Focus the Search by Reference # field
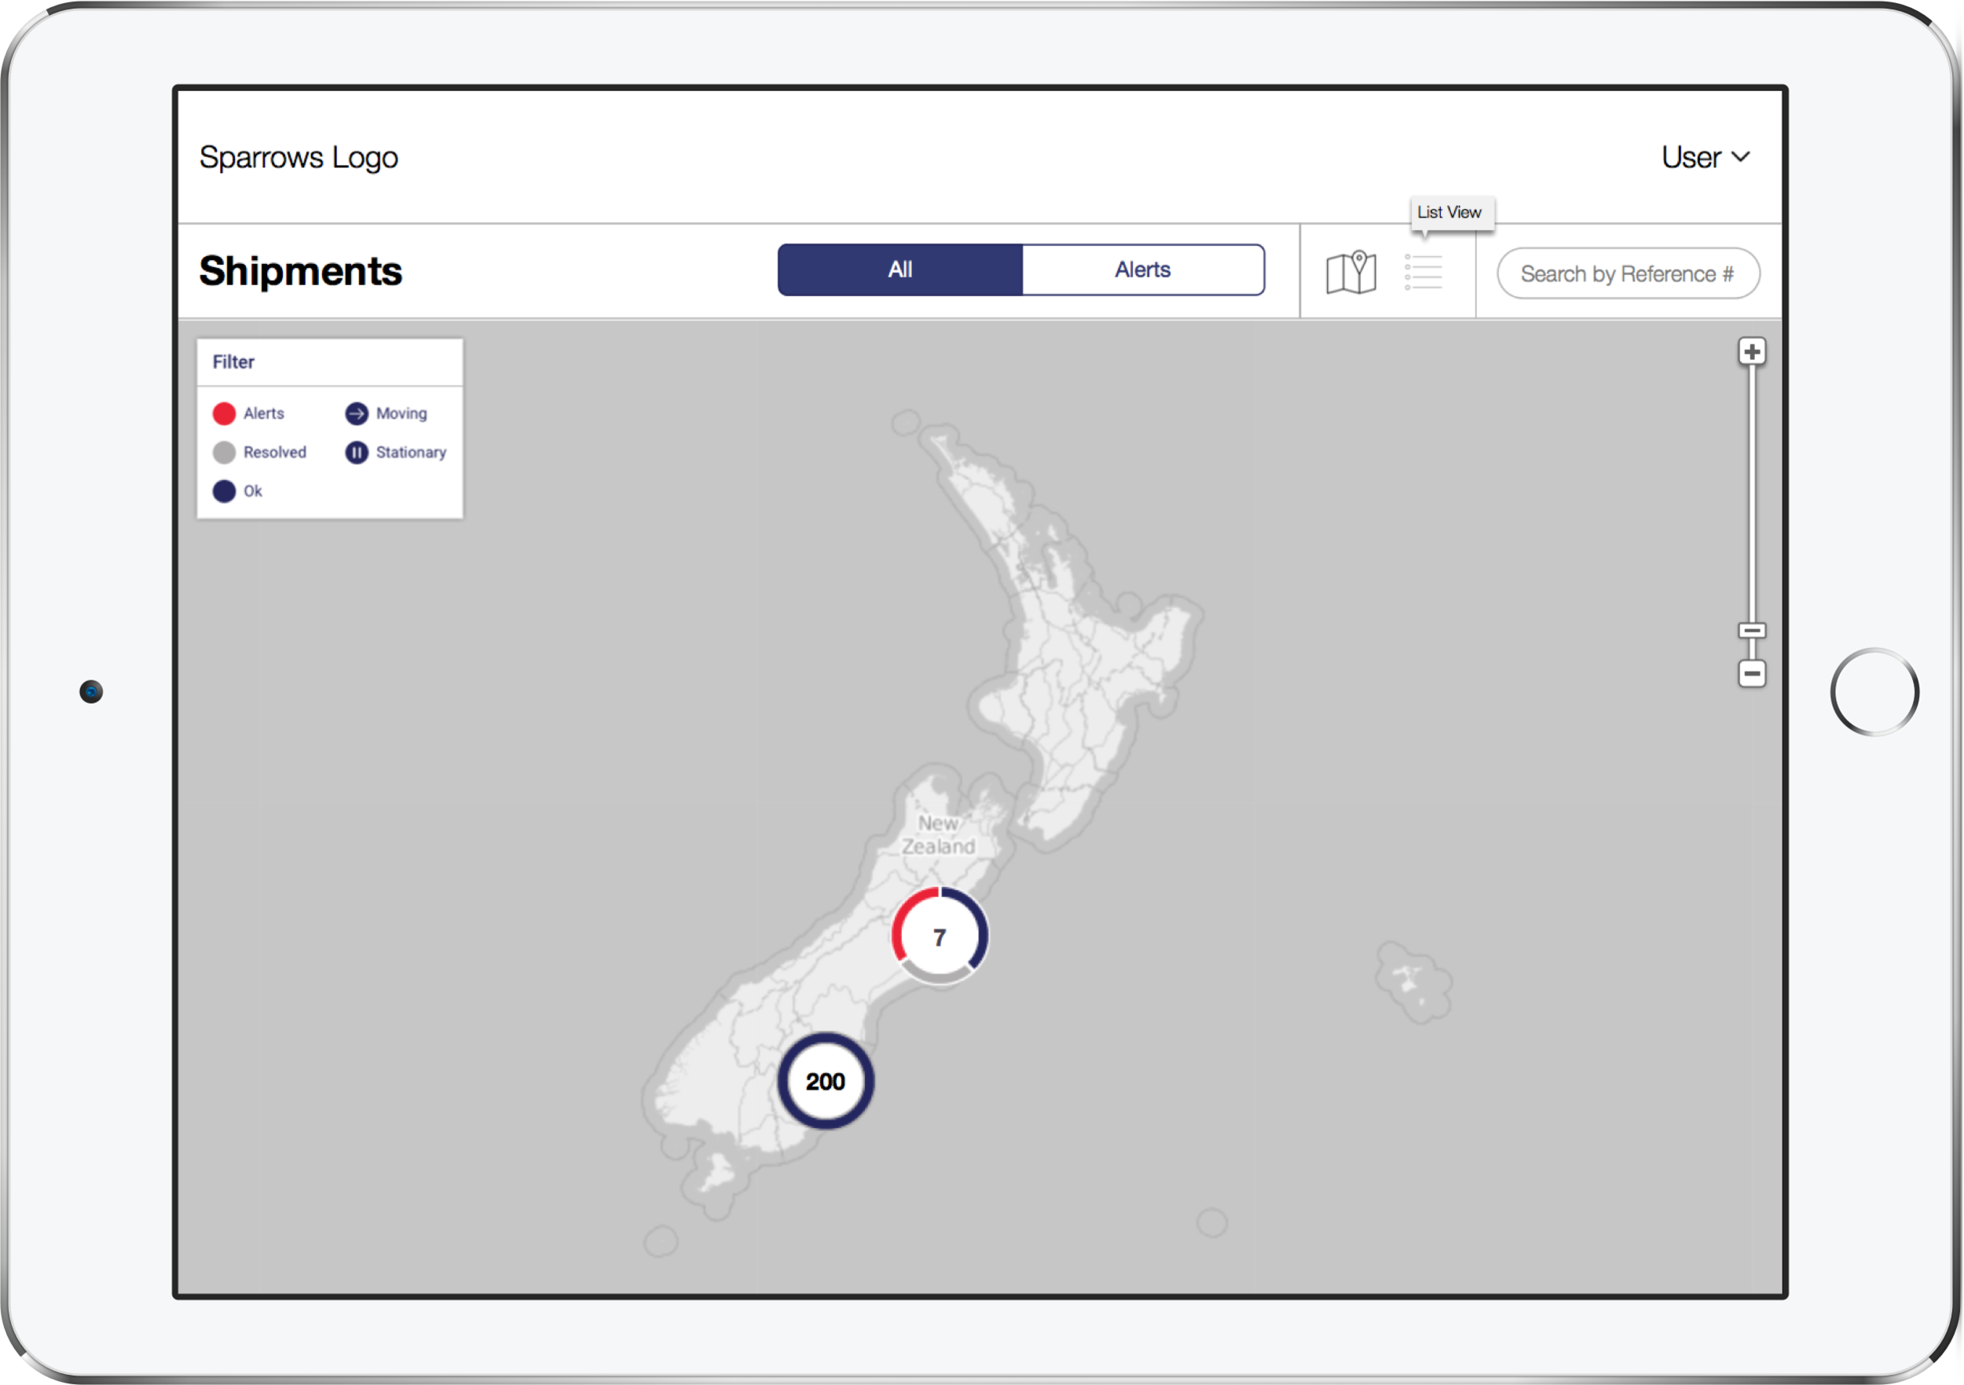This screenshot has height=1385, width=1964. pos(1627,273)
